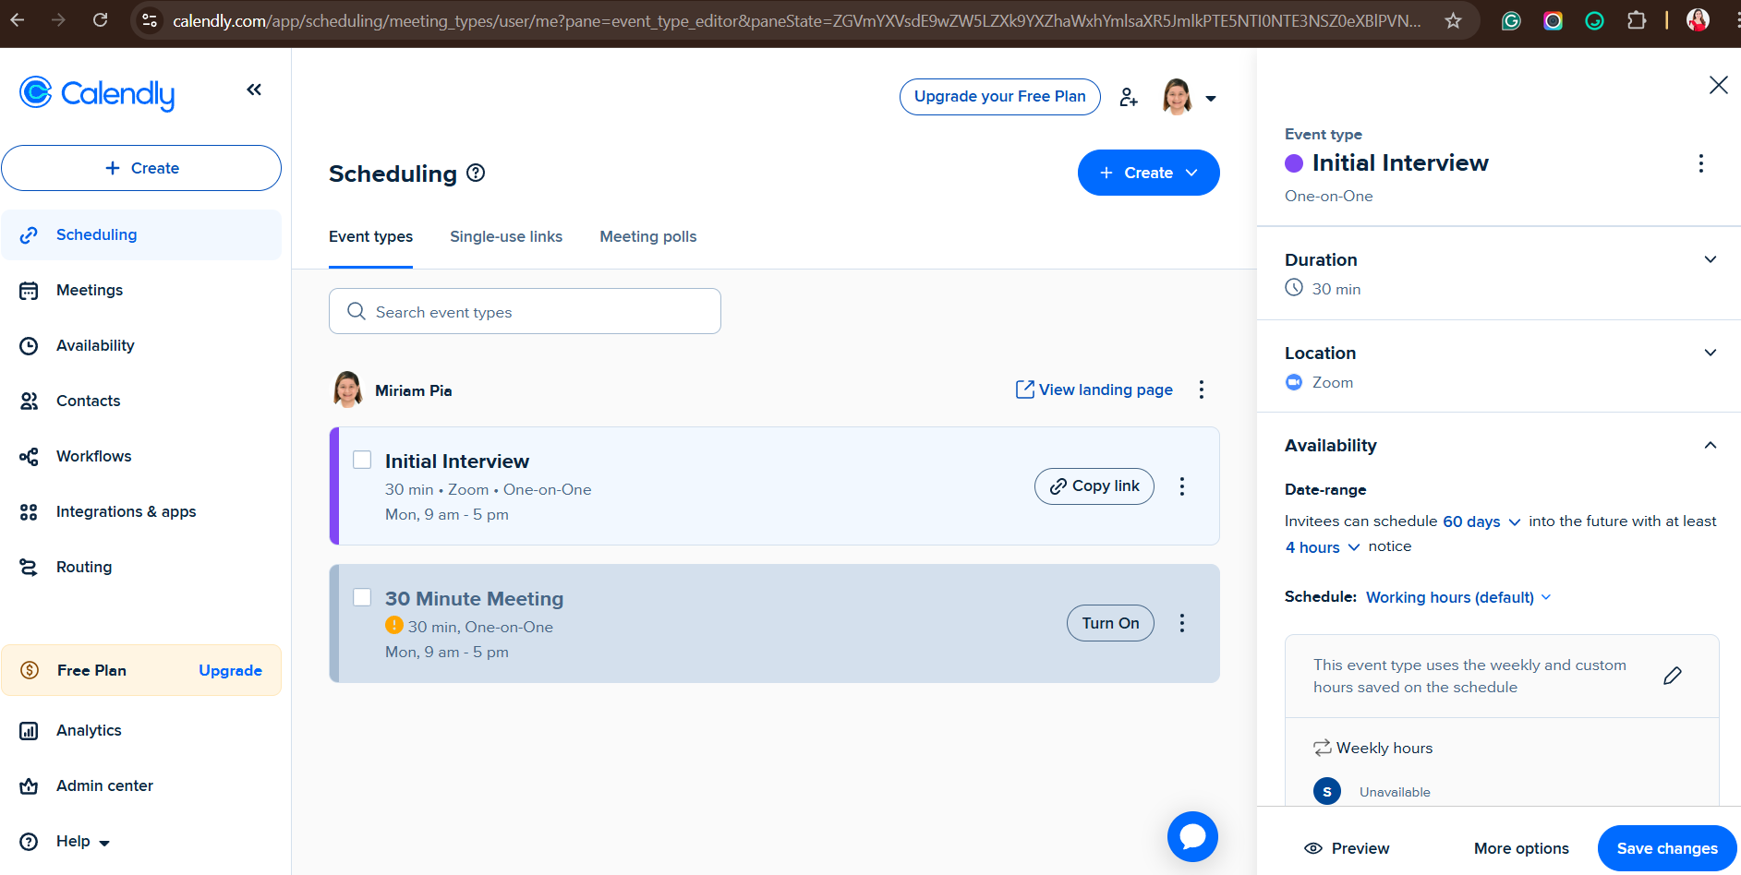Tick the 30 Minute Meeting checkbox
Screen dimensions: 1741x875
tap(362, 597)
